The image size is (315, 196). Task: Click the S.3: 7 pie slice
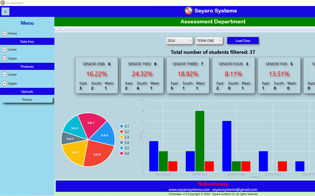coord(75,152)
